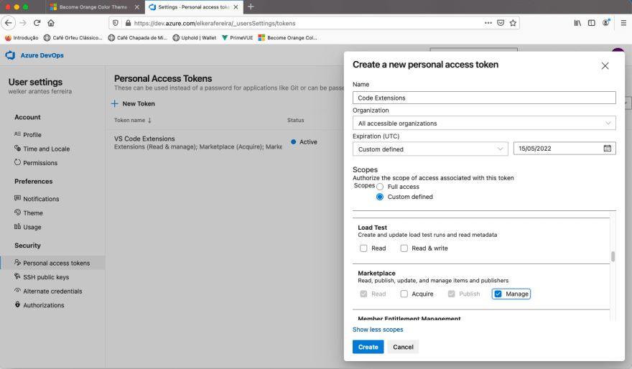Click the scopes list scrollbar thumb

[x=613, y=256]
